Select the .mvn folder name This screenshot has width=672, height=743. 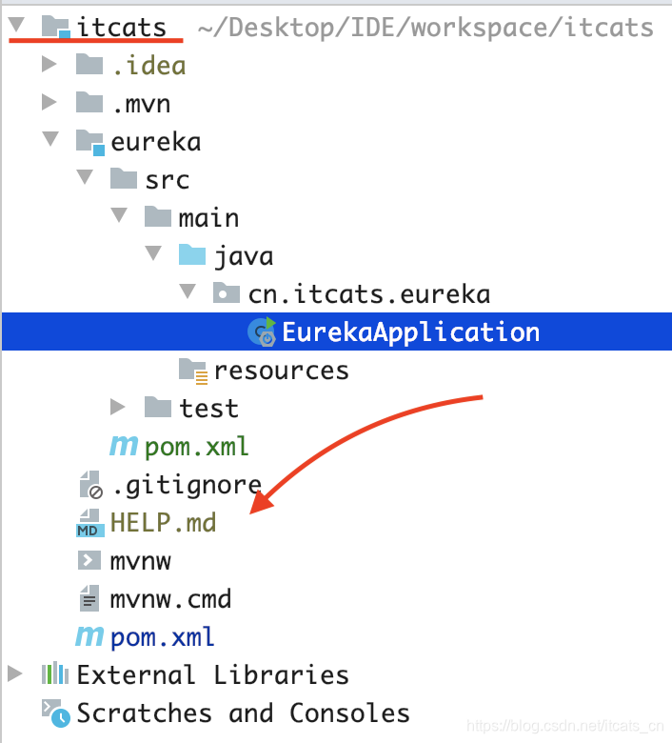click(x=141, y=103)
